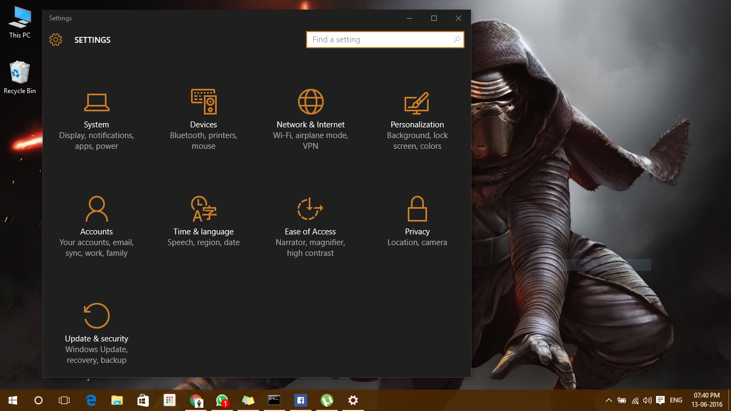
Task: Click the magnifier icon in the search box
Action: (457, 40)
